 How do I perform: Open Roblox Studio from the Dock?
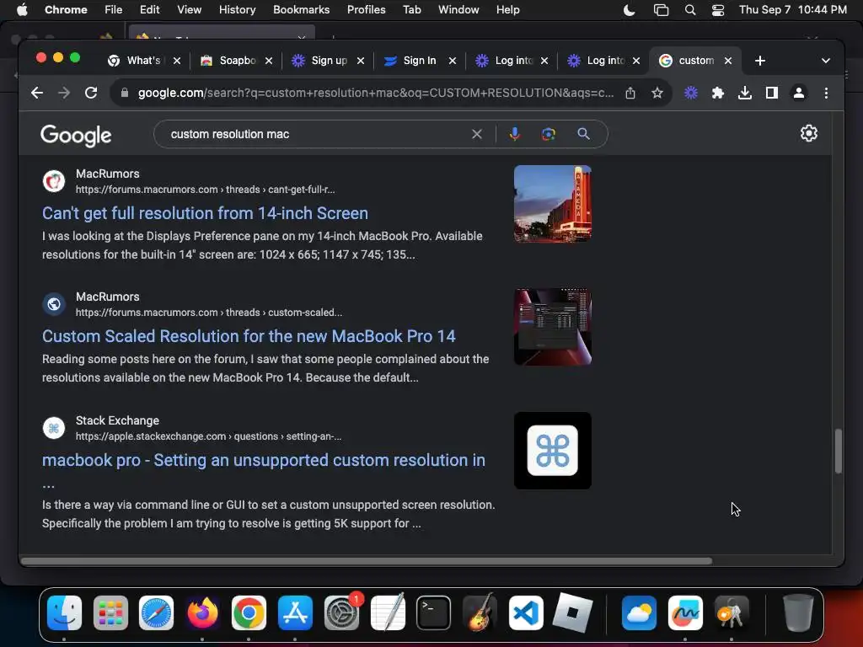tap(572, 612)
